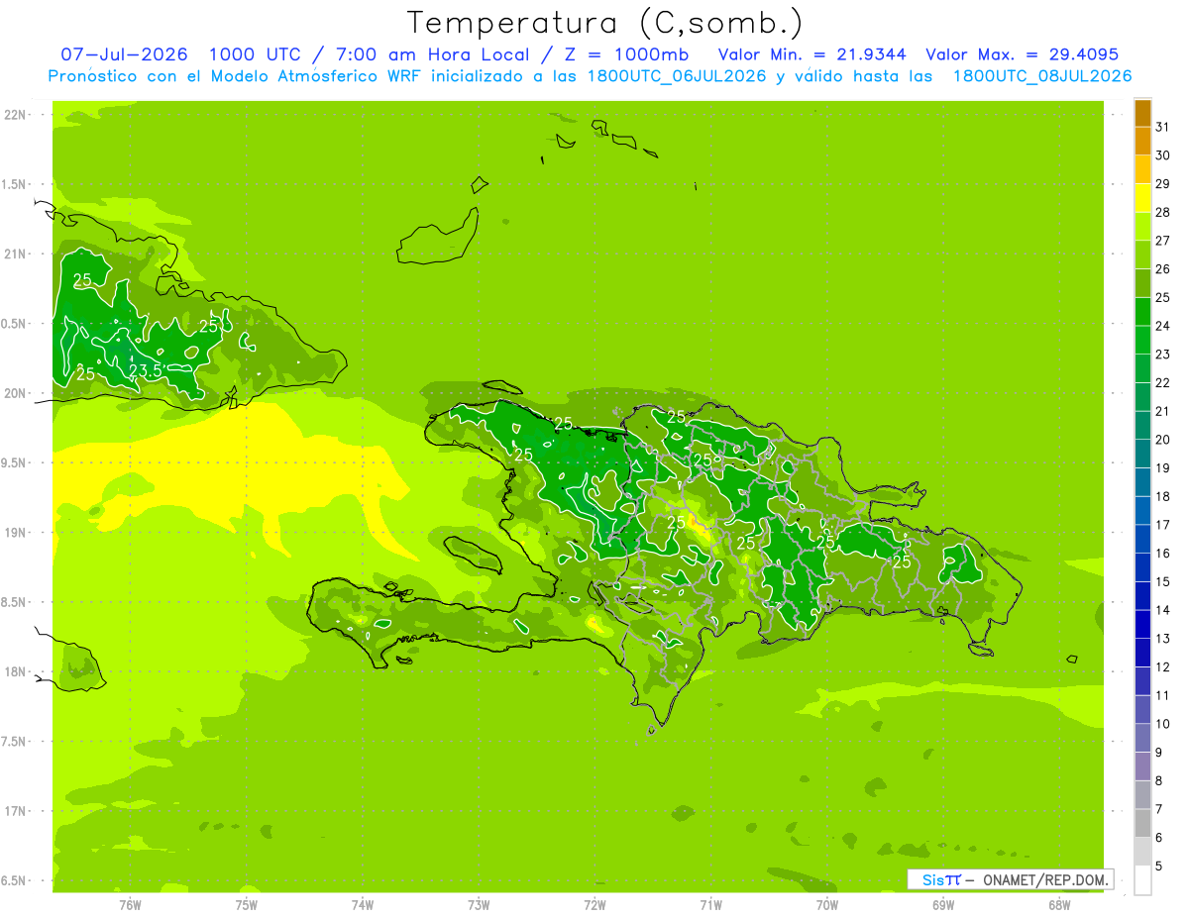
Task: Click the 'Temperatura (C,somb.)' chart title
Action: point(604,23)
